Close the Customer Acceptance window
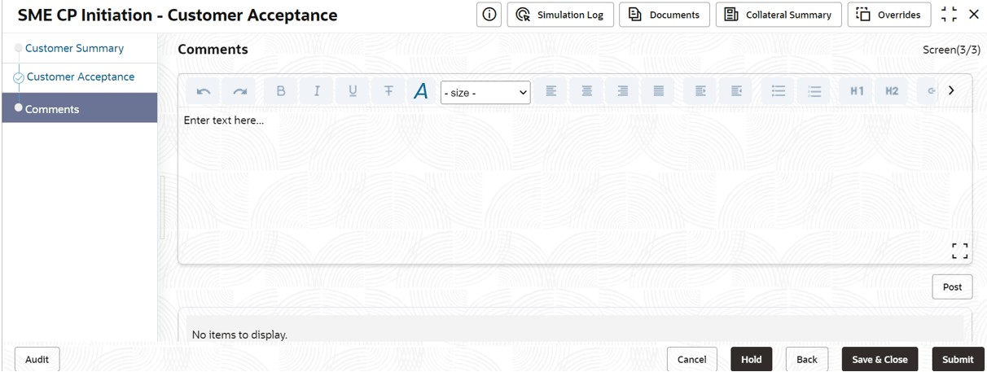 pos(974,15)
